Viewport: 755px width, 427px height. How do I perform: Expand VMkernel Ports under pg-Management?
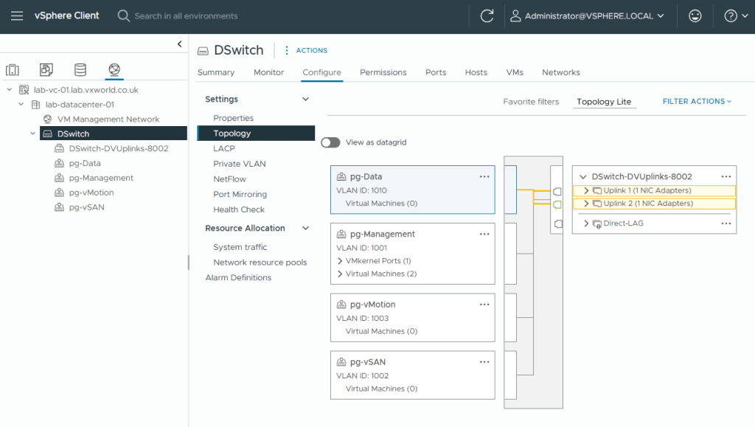coord(340,261)
